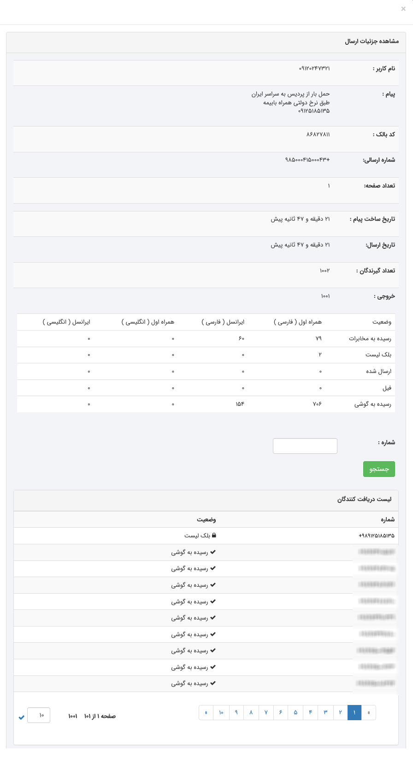Click the رسیده به گوشی row in status table
Image resolution: width=413 pixels, height=777 pixels.
(x=372, y=404)
